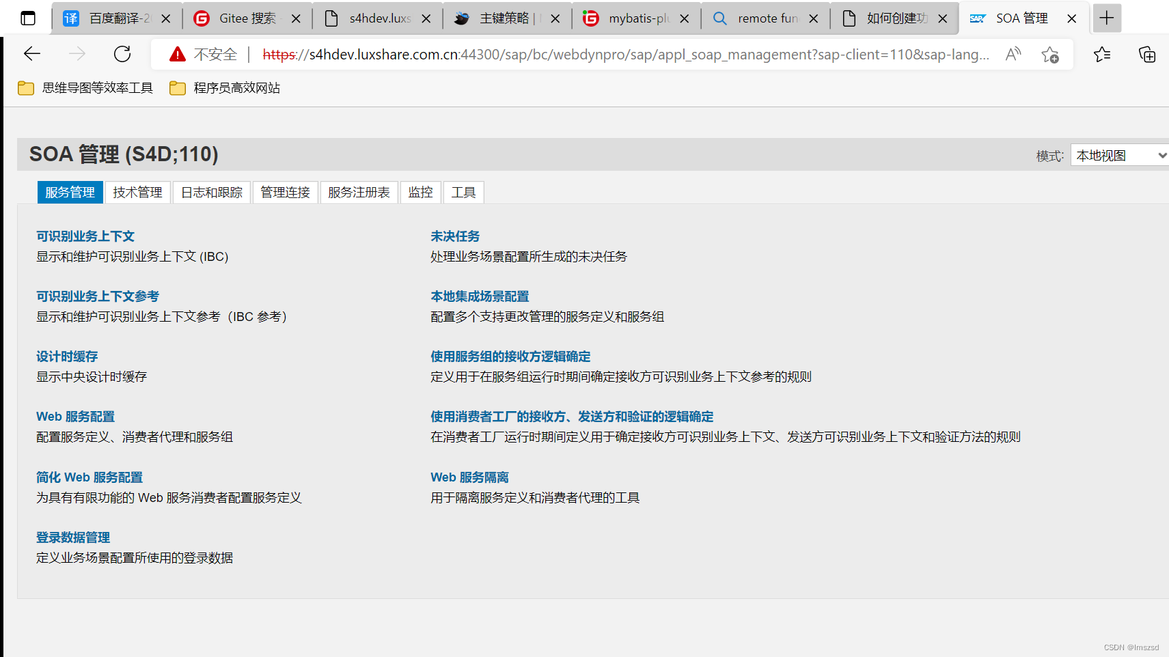Refresh the current page
Image resolution: width=1169 pixels, height=657 pixels.
(122, 54)
